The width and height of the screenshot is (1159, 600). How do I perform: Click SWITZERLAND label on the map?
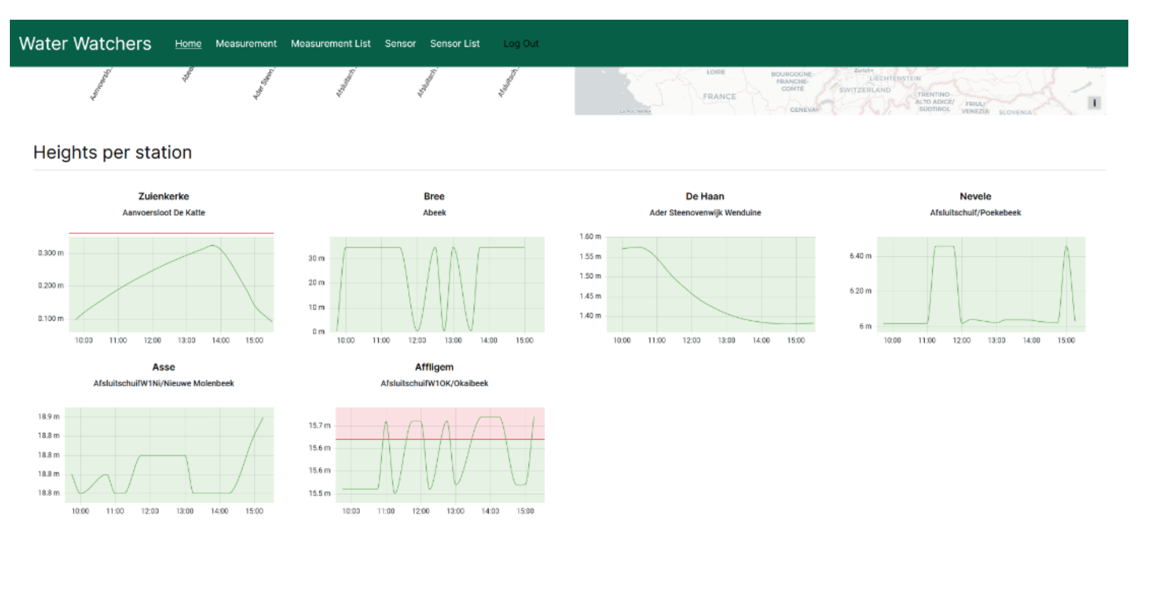pyautogui.click(x=864, y=90)
